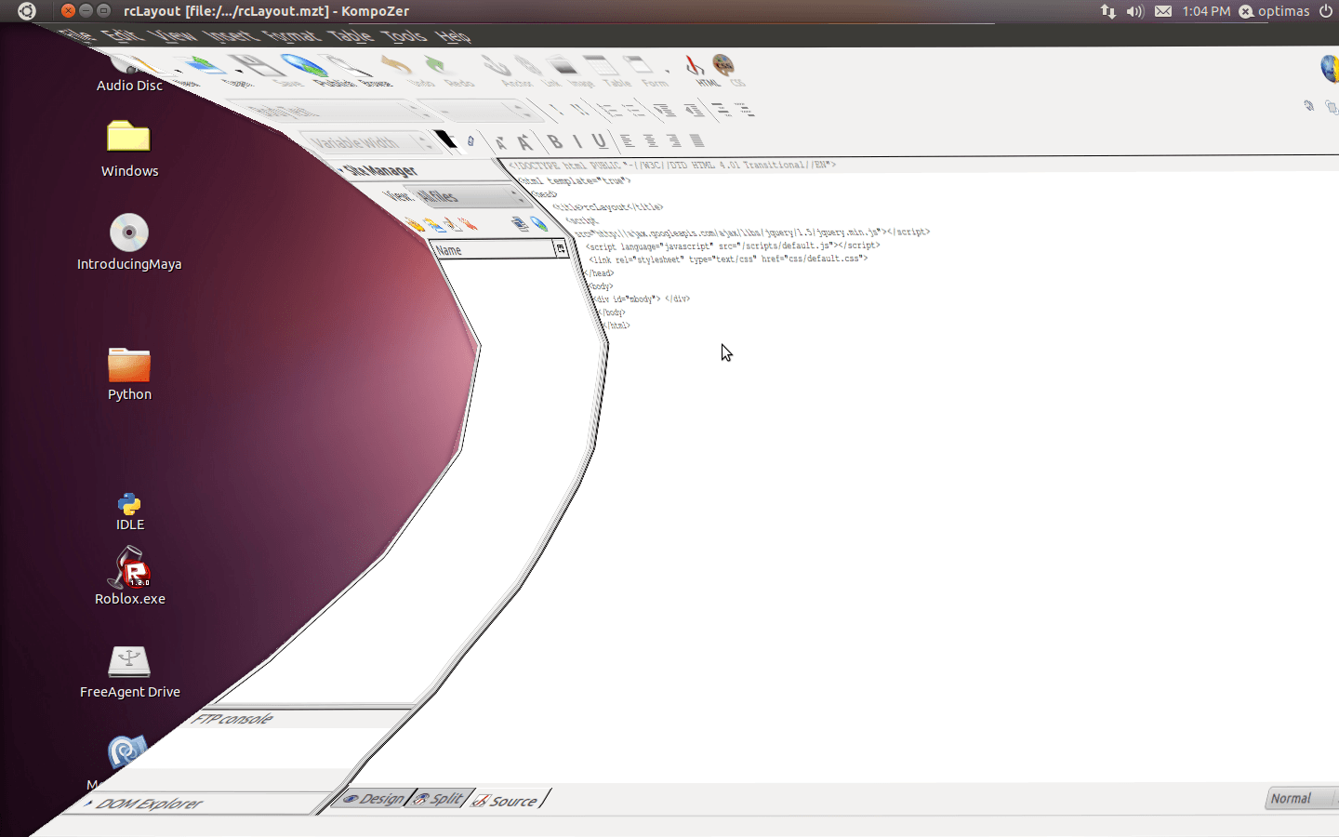The image size is (1339, 837).
Task: Toggle Underline formatting
Action: (600, 141)
